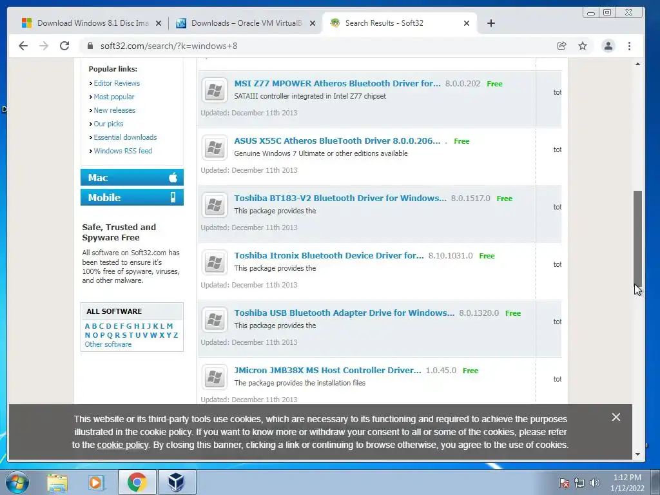
Task: Open a new tab with the plus button
Action: pyautogui.click(x=490, y=23)
